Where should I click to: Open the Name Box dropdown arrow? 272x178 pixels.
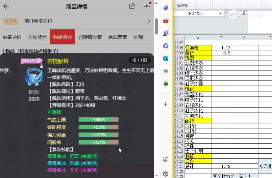coord(220,14)
